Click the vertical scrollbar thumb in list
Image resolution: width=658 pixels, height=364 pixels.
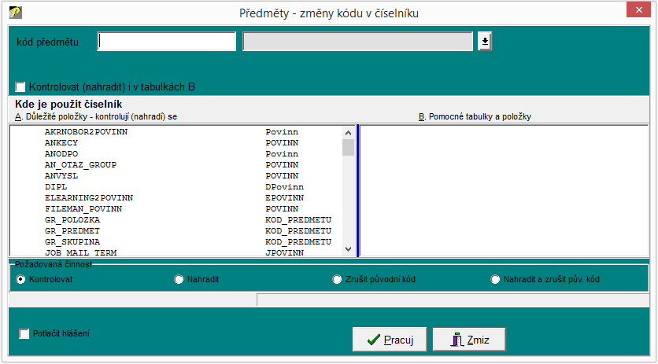tap(348, 148)
